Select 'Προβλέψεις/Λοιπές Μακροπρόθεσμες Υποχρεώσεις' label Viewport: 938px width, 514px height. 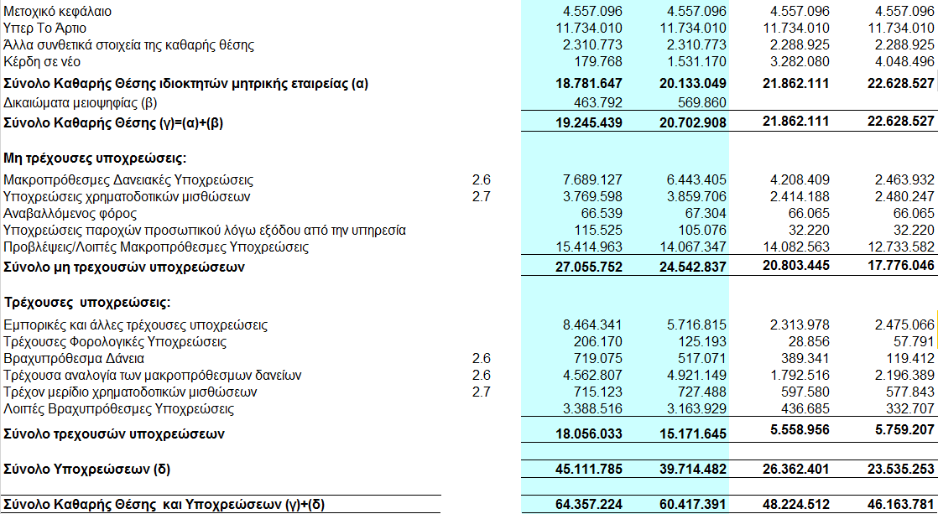tap(156, 247)
